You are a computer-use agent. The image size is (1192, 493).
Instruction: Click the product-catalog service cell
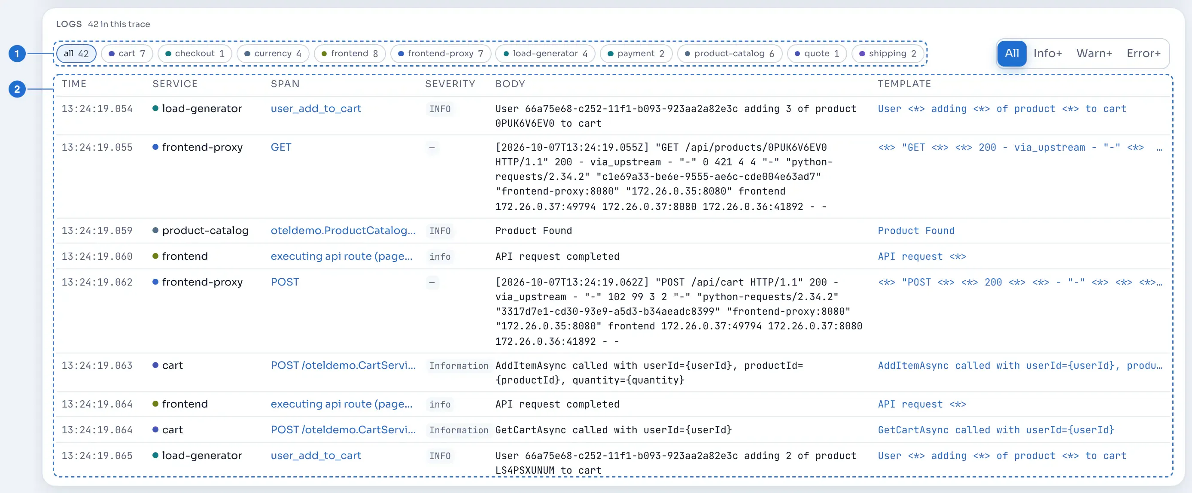click(201, 231)
